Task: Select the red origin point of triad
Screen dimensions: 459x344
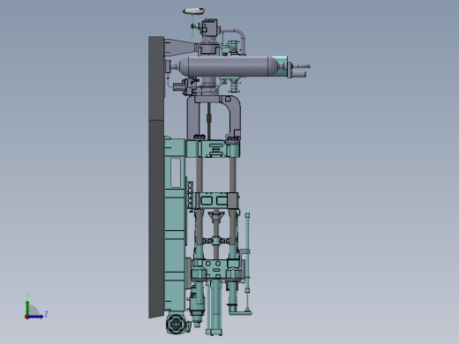Action: click(x=26, y=318)
